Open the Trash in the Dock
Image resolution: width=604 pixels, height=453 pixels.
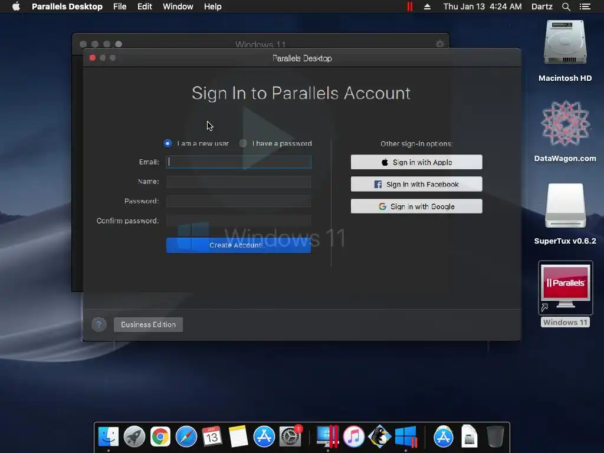(495, 437)
